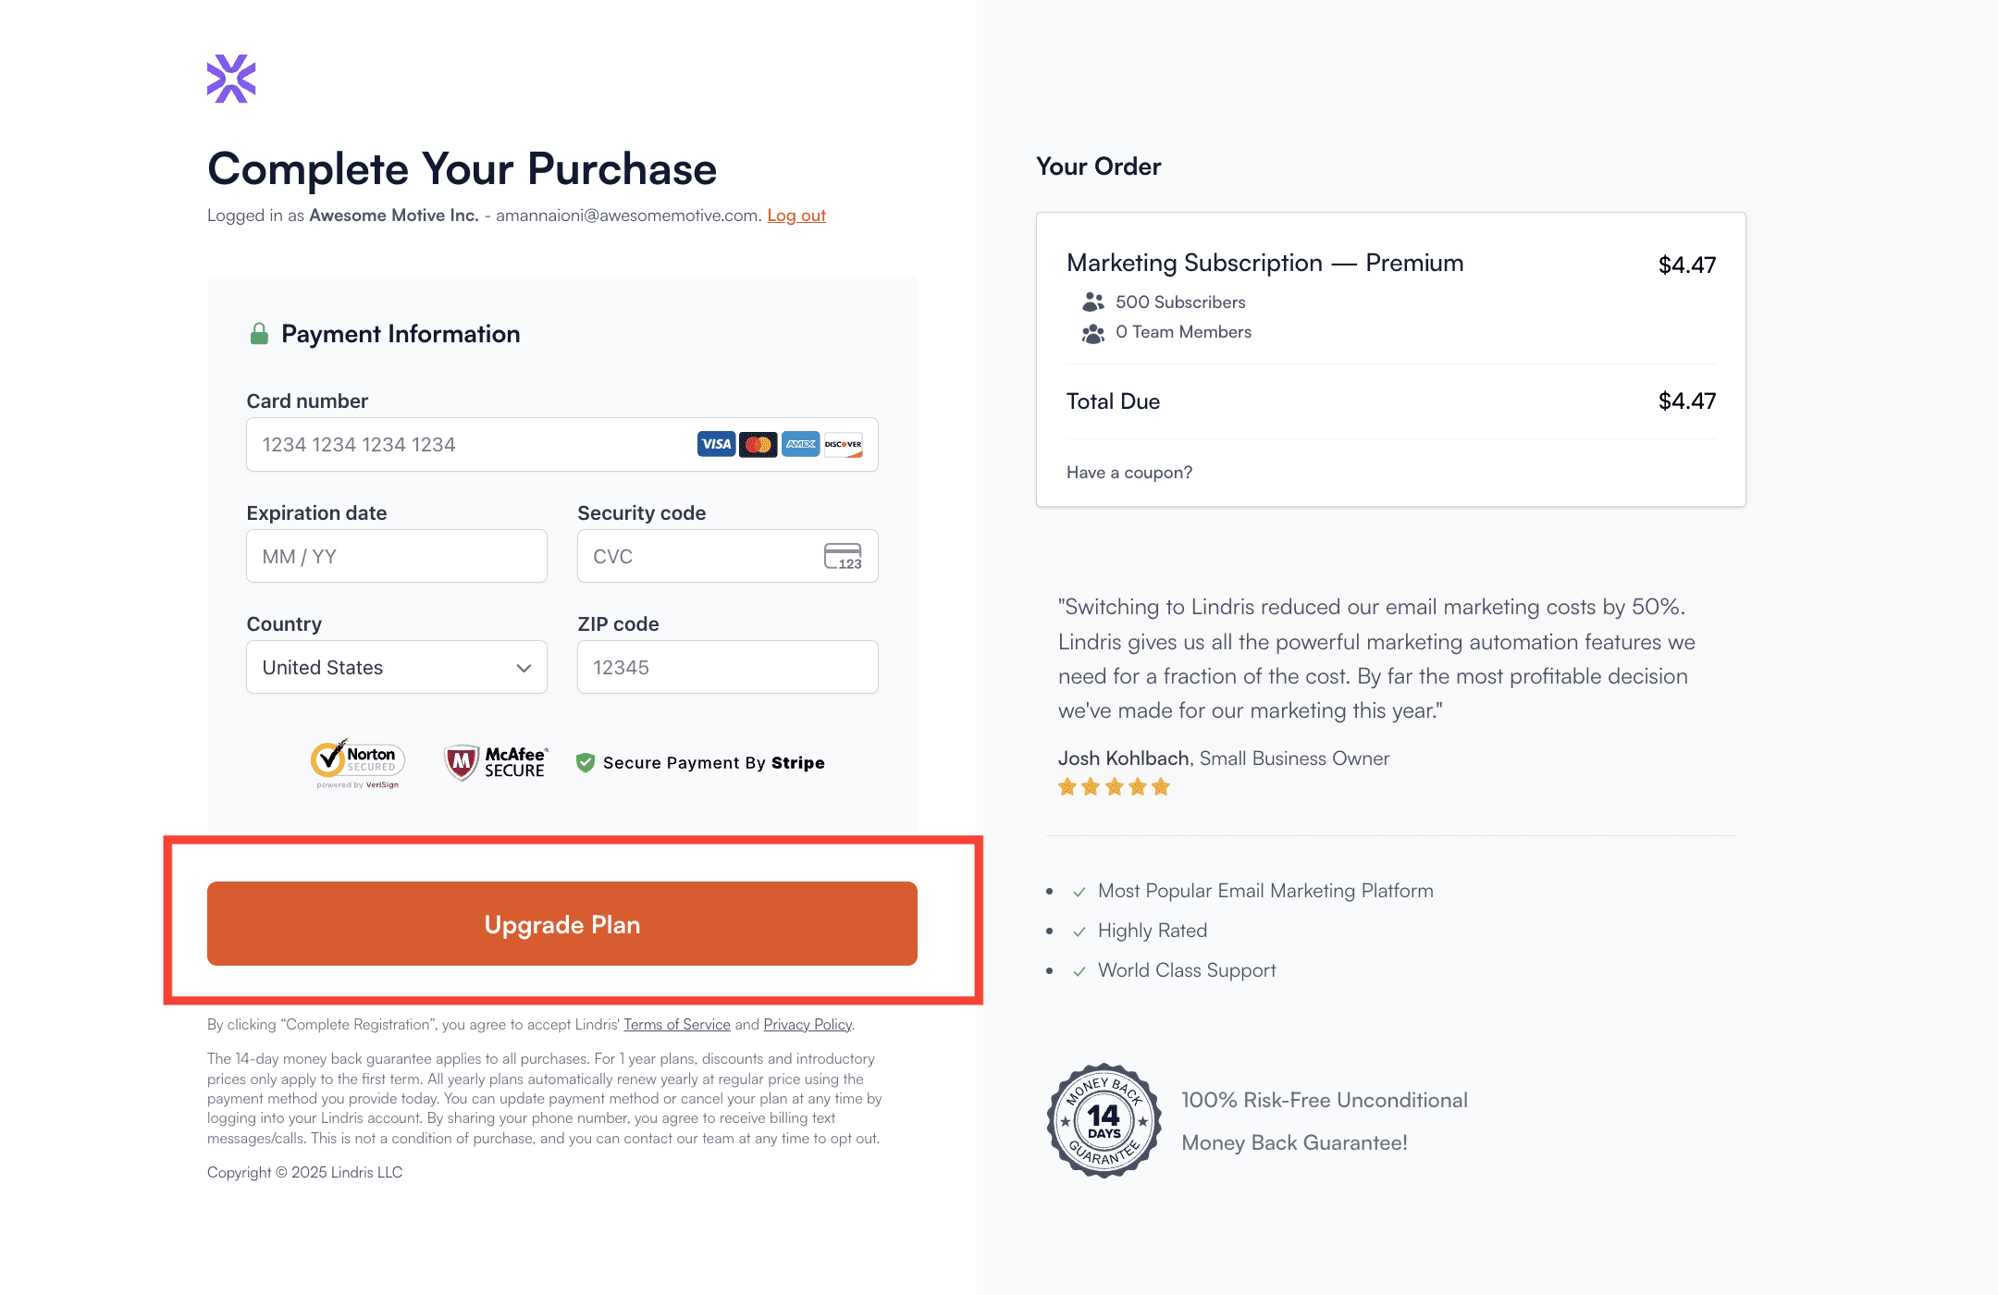
Task: Click the Norton Secured badge
Action: (358, 763)
